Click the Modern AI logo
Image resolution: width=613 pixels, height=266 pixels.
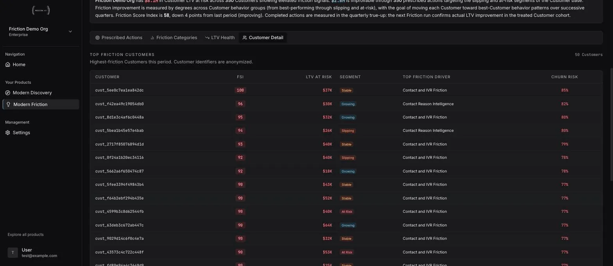click(41, 11)
